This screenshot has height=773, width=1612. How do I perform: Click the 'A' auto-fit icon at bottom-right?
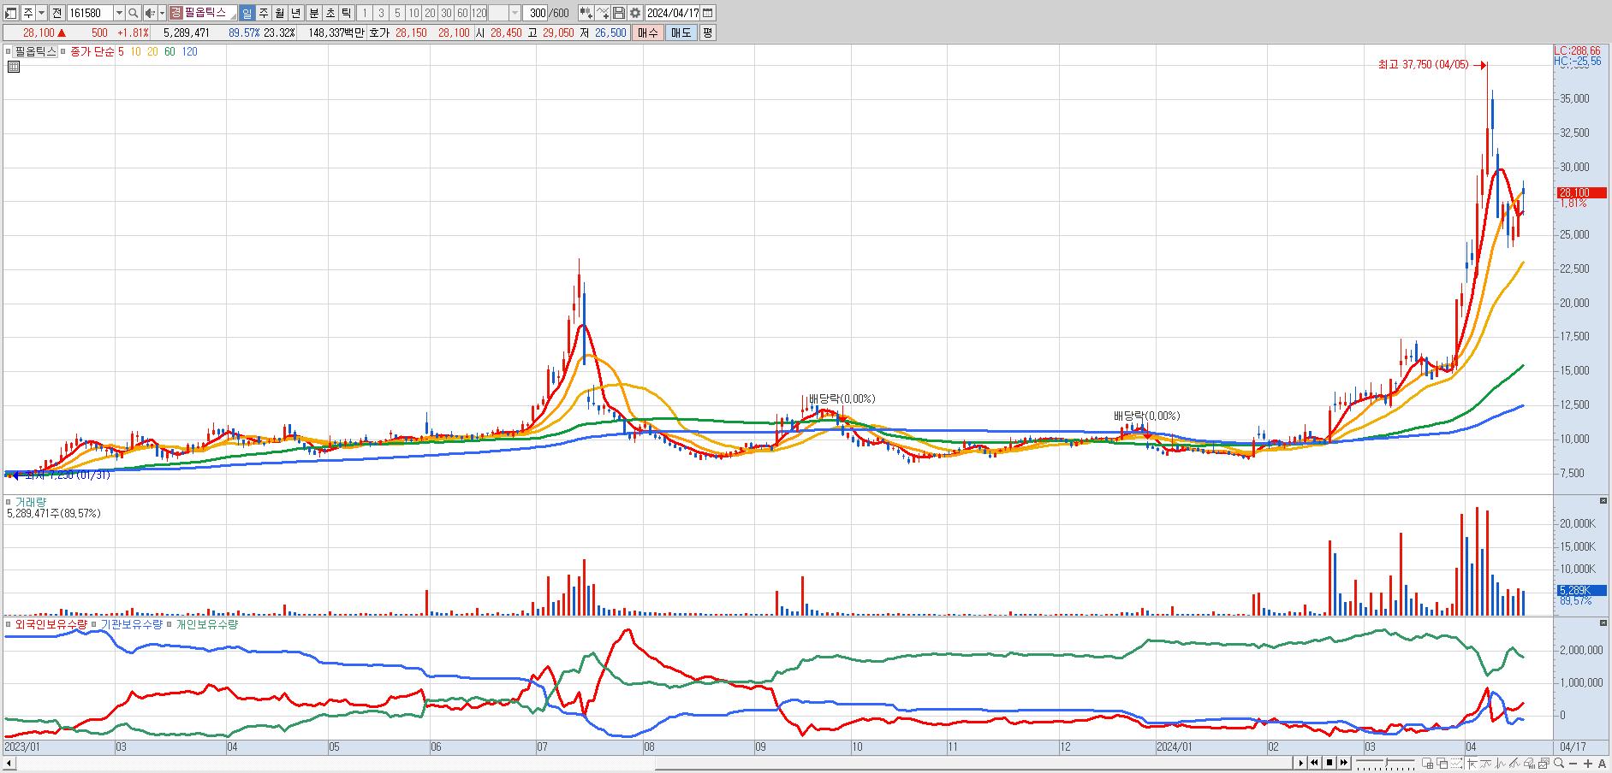(x=1602, y=764)
